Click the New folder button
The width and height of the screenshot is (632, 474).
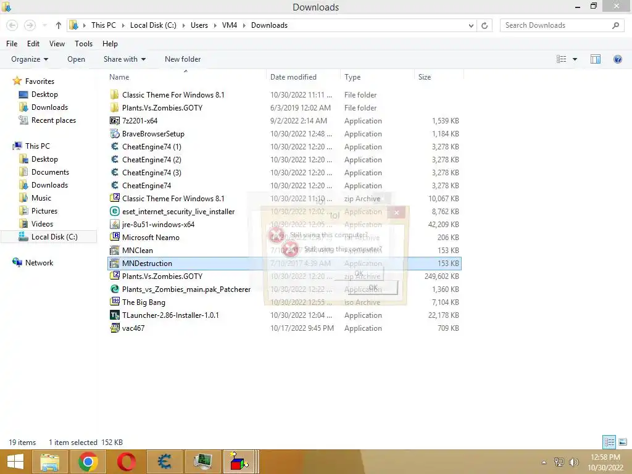coord(183,59)
